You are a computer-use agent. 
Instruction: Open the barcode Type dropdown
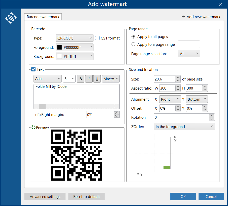[x=75, y=38]
